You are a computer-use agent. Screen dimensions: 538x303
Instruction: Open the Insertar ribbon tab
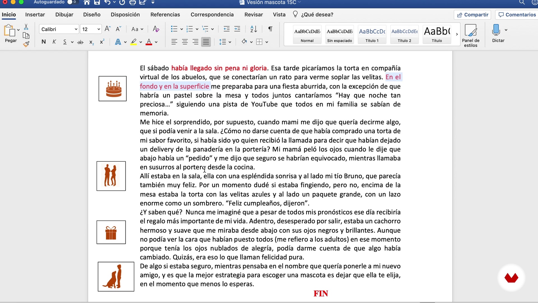35,15
